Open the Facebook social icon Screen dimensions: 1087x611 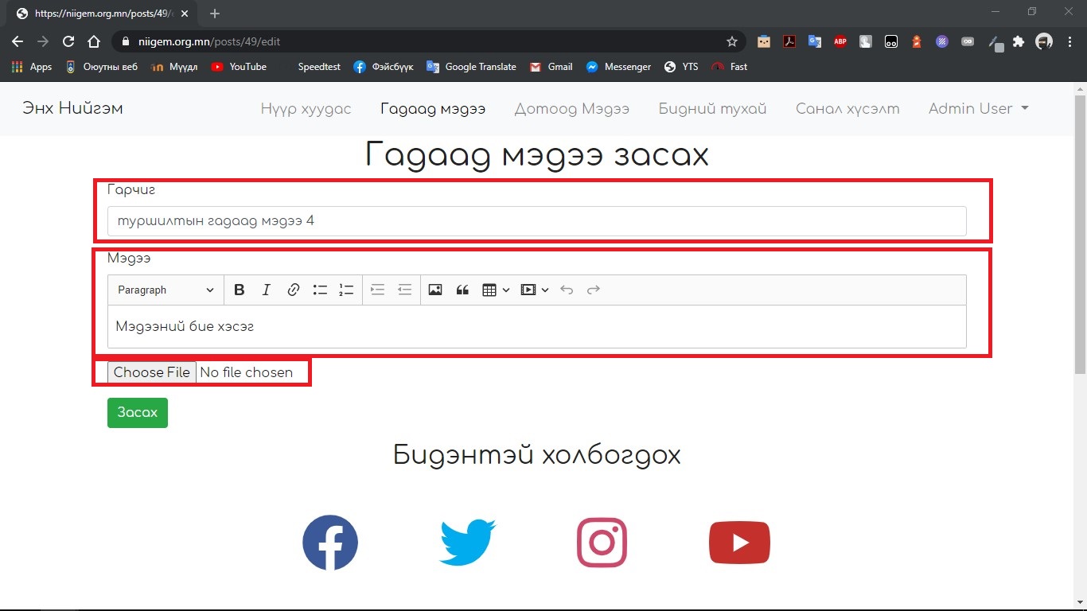pyautogui.click(x=330, y=543)
